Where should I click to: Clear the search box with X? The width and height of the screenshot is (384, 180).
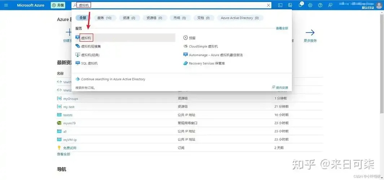point(269,5)
